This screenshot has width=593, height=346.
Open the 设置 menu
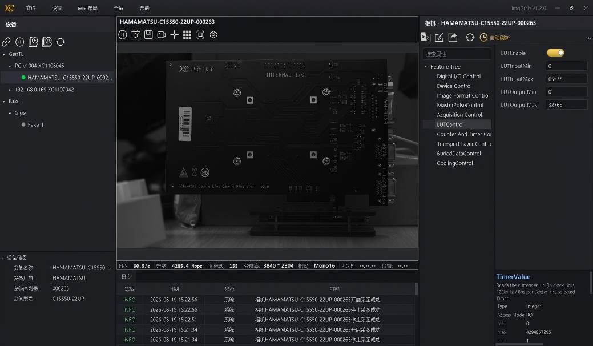coord(57,8)
